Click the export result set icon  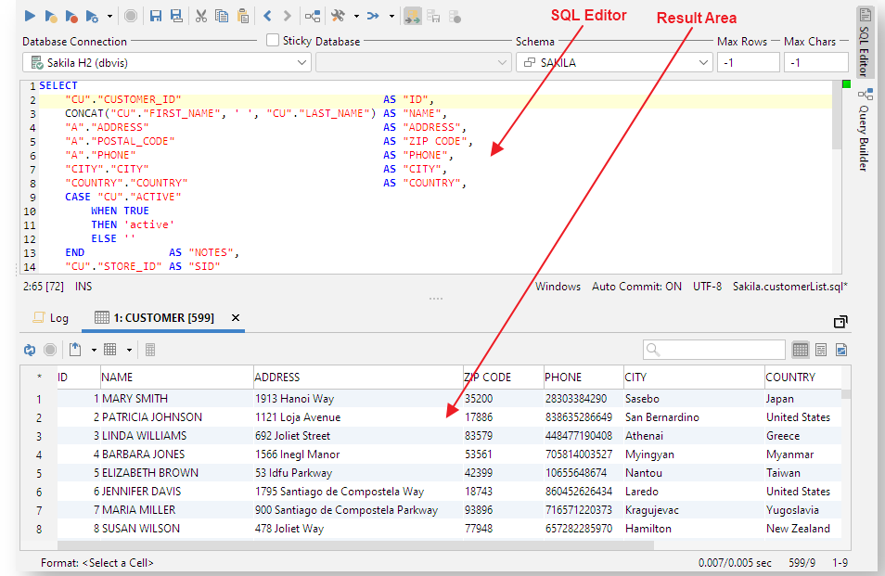click(75, 350)
